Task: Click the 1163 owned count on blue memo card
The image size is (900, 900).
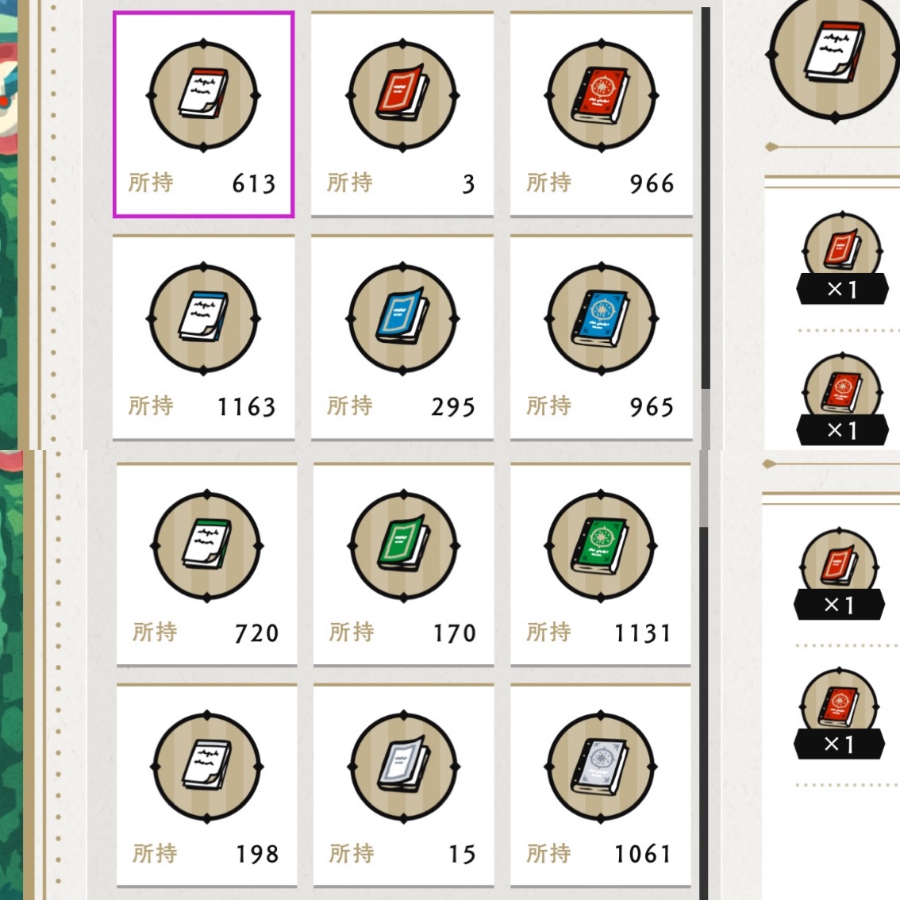Action: pyautogui.click(x=247, y=407)
